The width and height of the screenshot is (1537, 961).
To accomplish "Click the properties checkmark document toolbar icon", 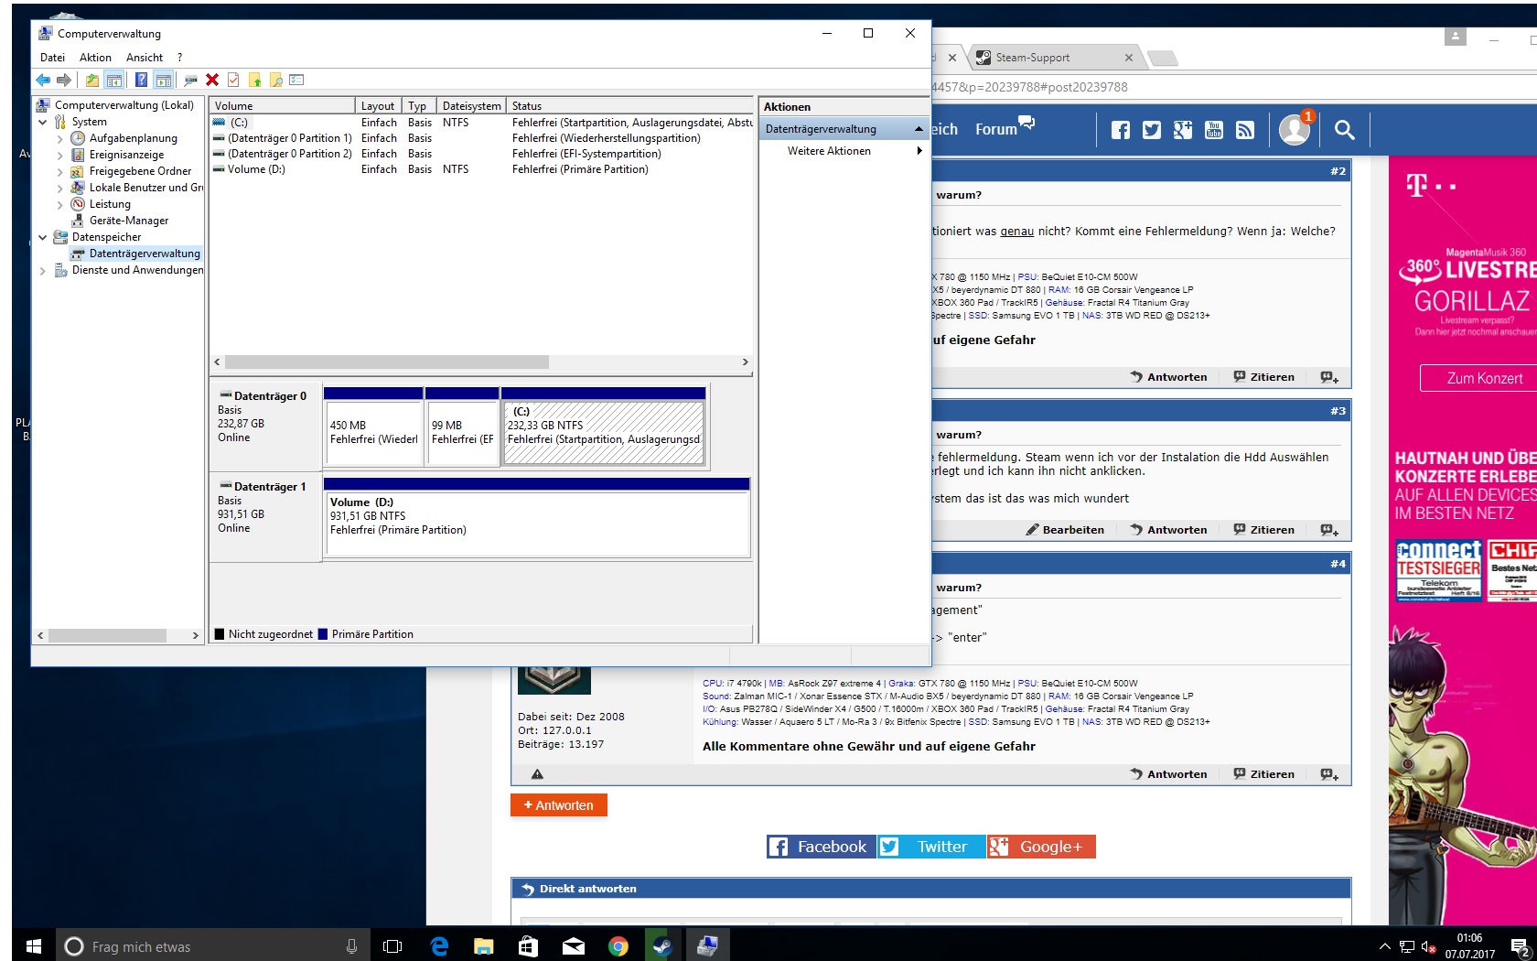I will click(233, 81).
